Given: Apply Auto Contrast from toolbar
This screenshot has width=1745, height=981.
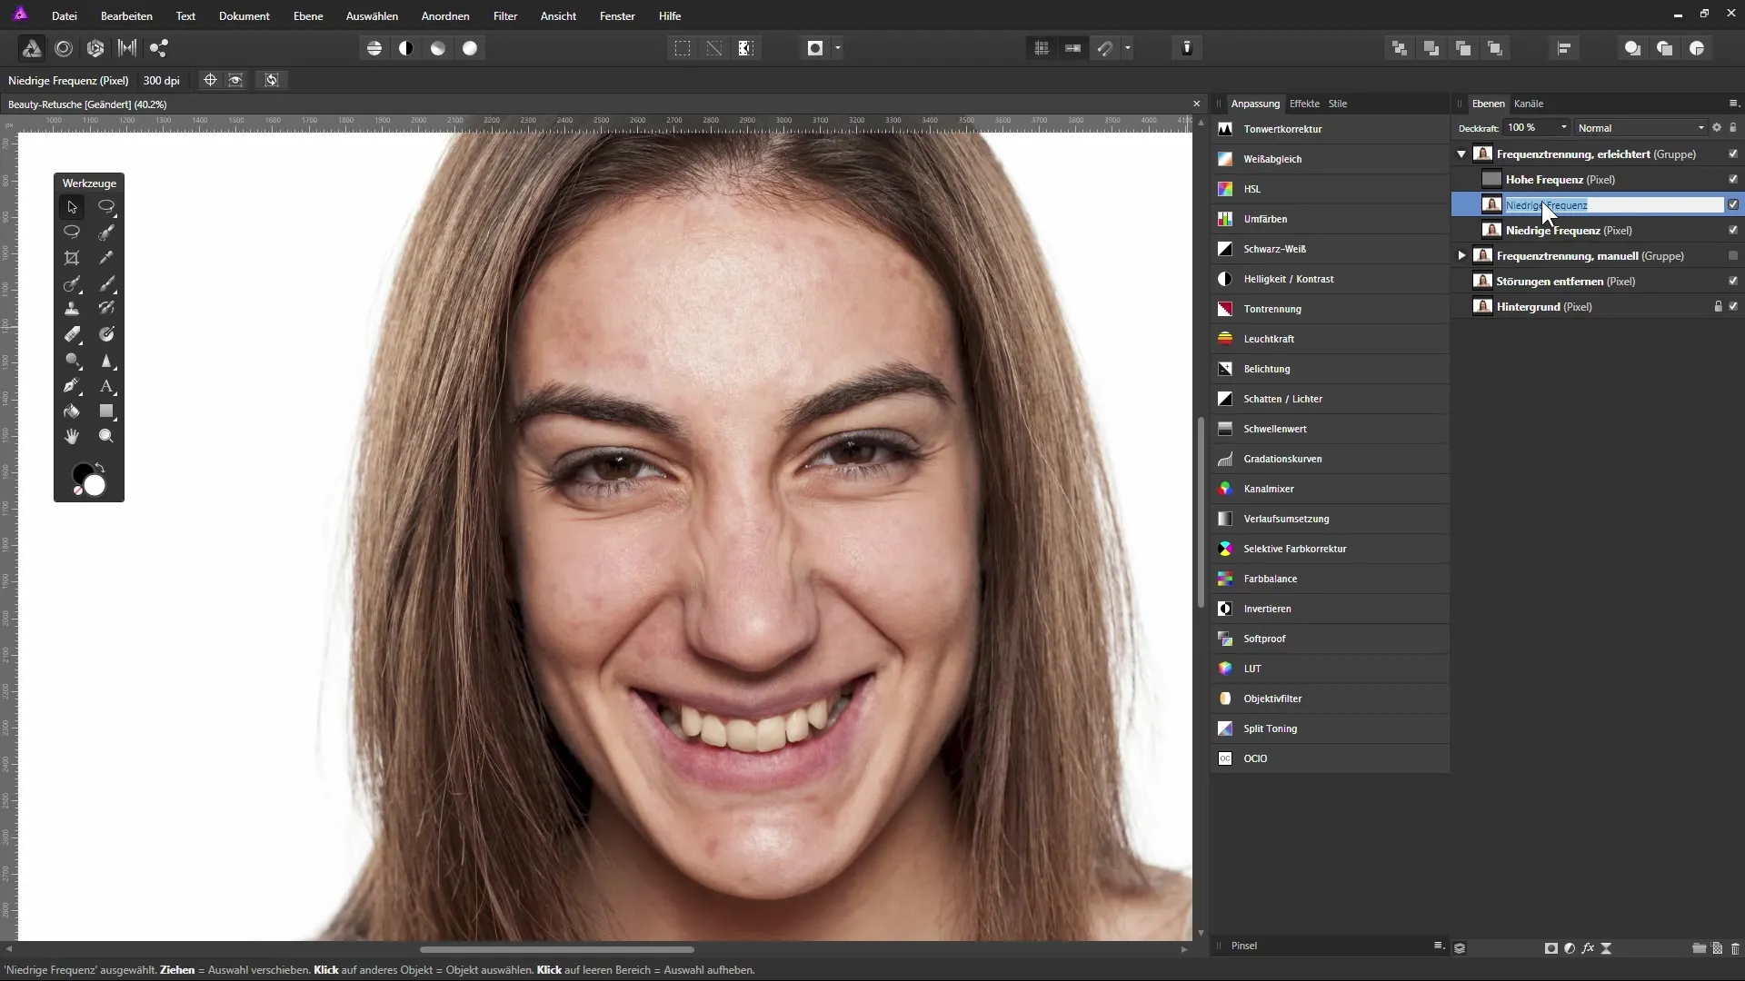Looking at the screenshot, I should [406, 48].
